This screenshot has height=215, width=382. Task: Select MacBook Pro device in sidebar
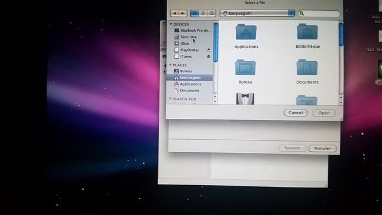(x=192, y=30)
